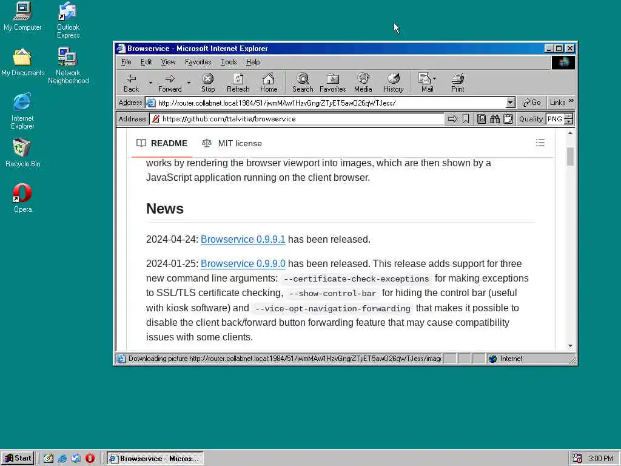
Task: Open the Favorites toolbar pane
Action: 333,83
